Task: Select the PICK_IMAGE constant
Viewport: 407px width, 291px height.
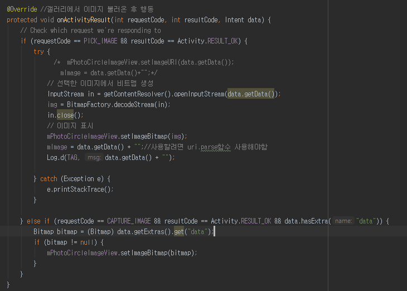Action: 100,41
